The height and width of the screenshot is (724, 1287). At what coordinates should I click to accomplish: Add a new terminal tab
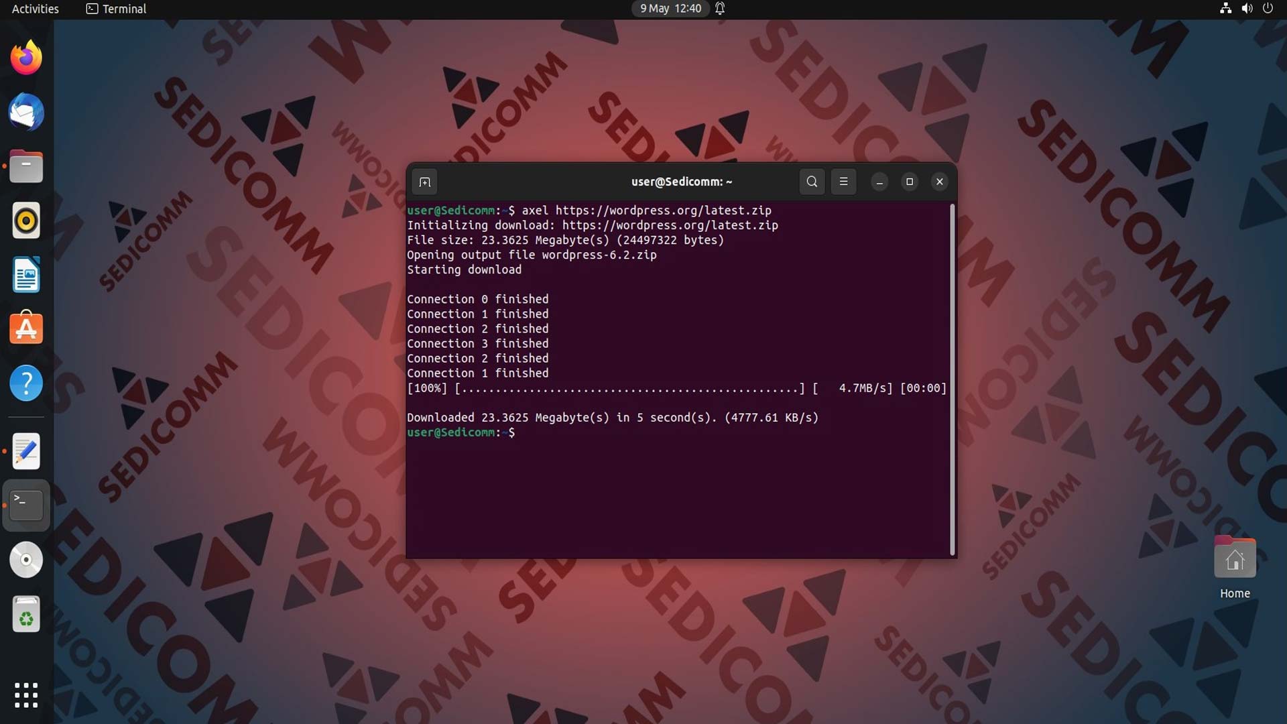424,182
